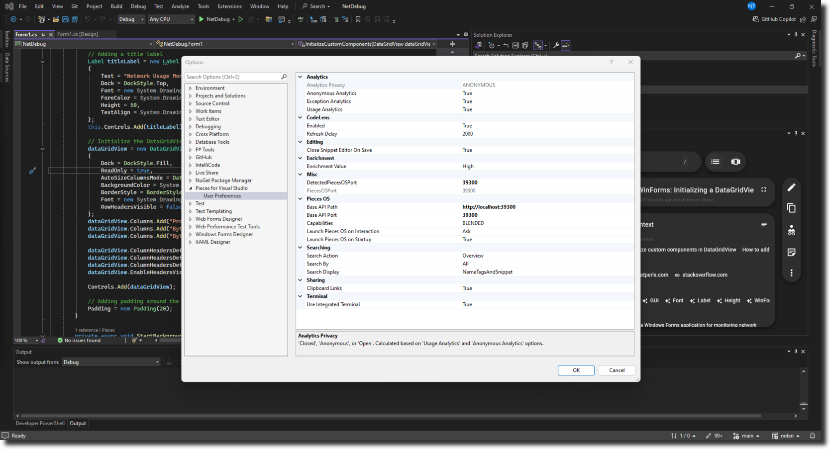
Task: Expand the Environment options node
Action: coord(191,88)
